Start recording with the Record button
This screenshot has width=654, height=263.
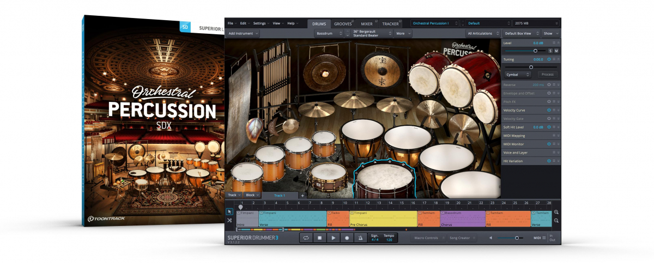[x=347, y=238]
